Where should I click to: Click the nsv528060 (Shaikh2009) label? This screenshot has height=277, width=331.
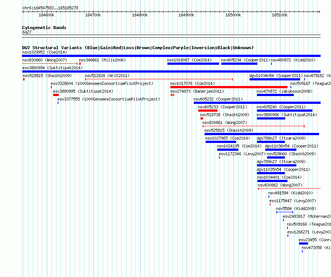pyautogui.click(x=291, y=154)
